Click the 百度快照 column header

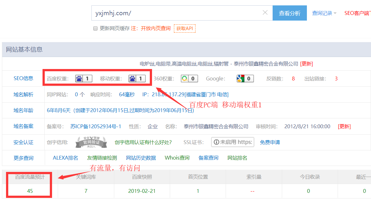[142, 177]
